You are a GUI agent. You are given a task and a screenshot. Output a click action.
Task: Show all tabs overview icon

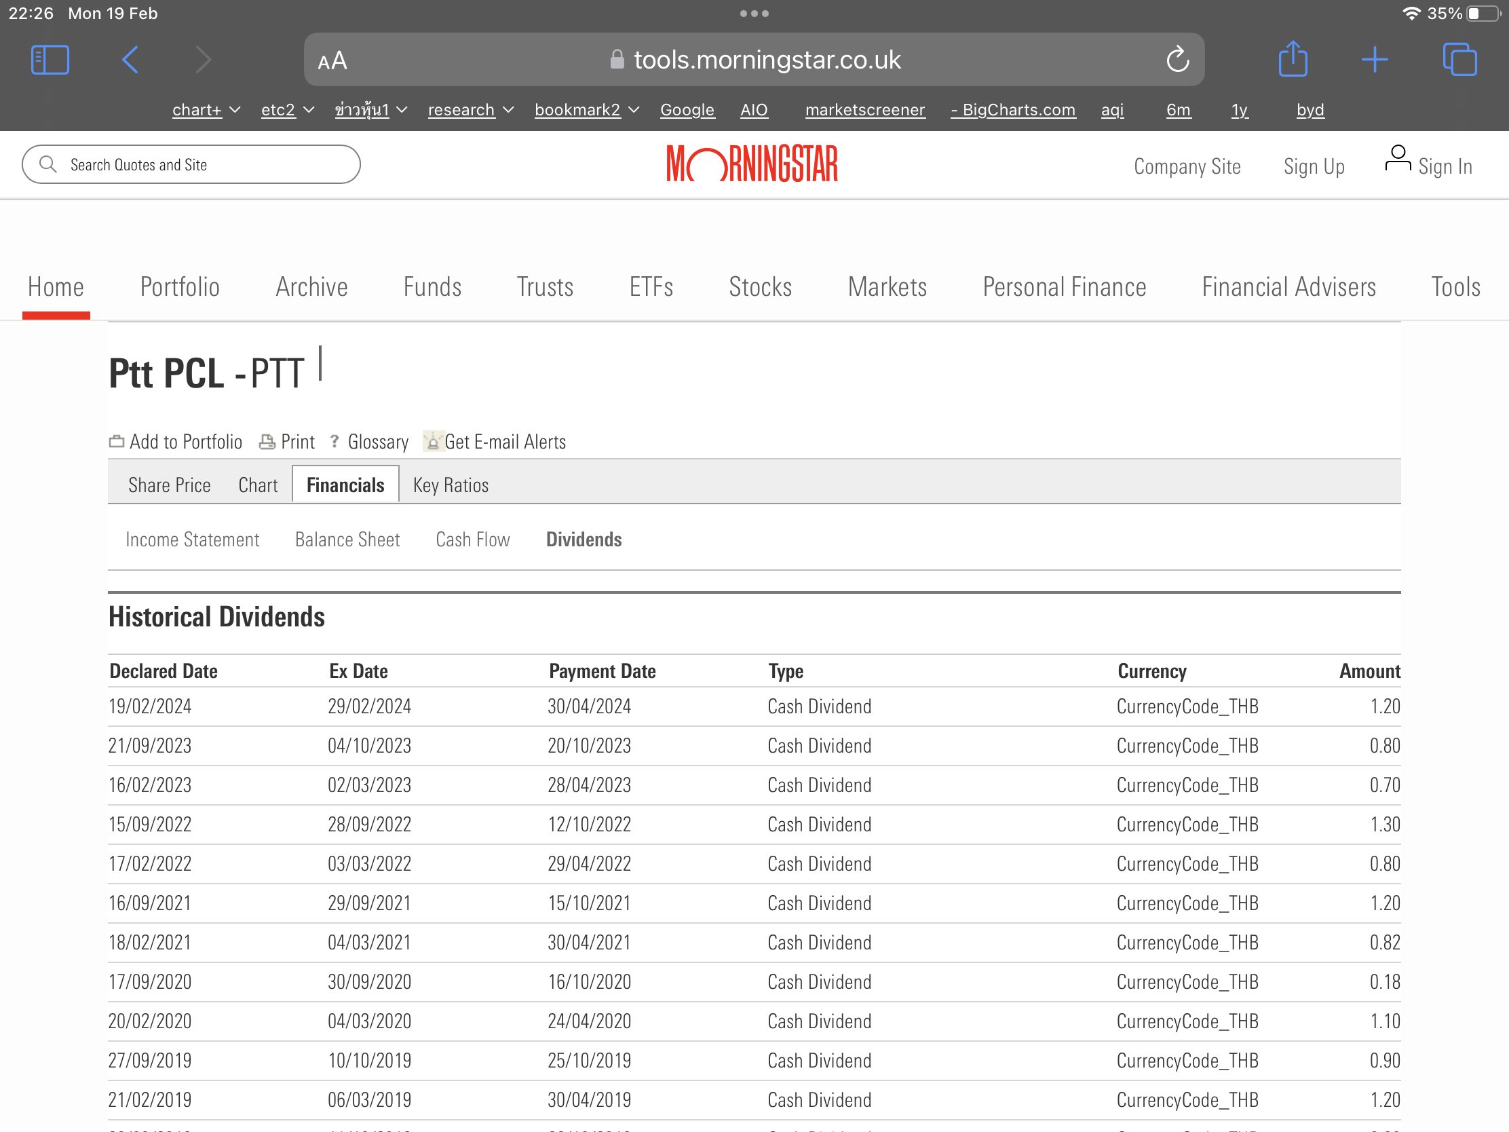[1460, 60]
